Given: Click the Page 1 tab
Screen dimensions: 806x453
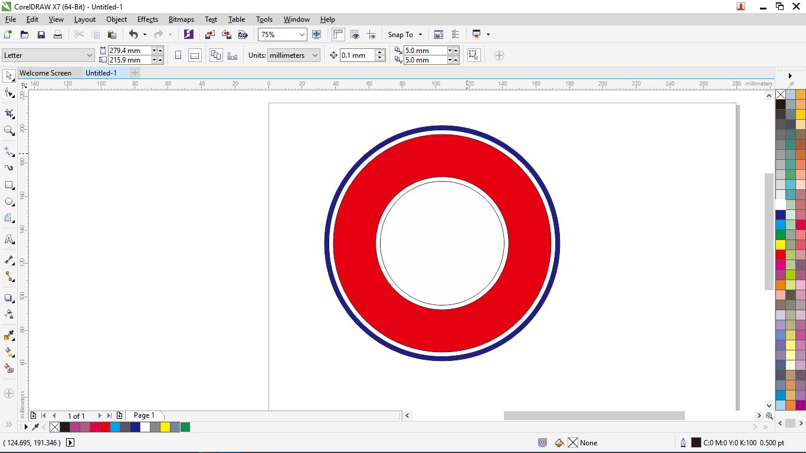Looking at the screenshot, I should point(144,416).
